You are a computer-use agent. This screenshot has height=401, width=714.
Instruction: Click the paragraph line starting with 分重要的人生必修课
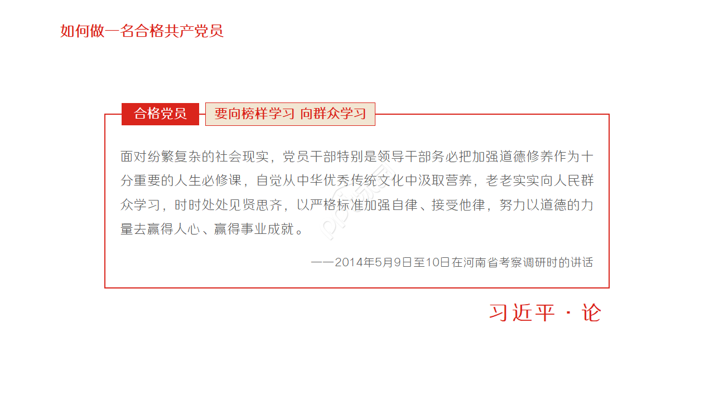pos(357,181)
